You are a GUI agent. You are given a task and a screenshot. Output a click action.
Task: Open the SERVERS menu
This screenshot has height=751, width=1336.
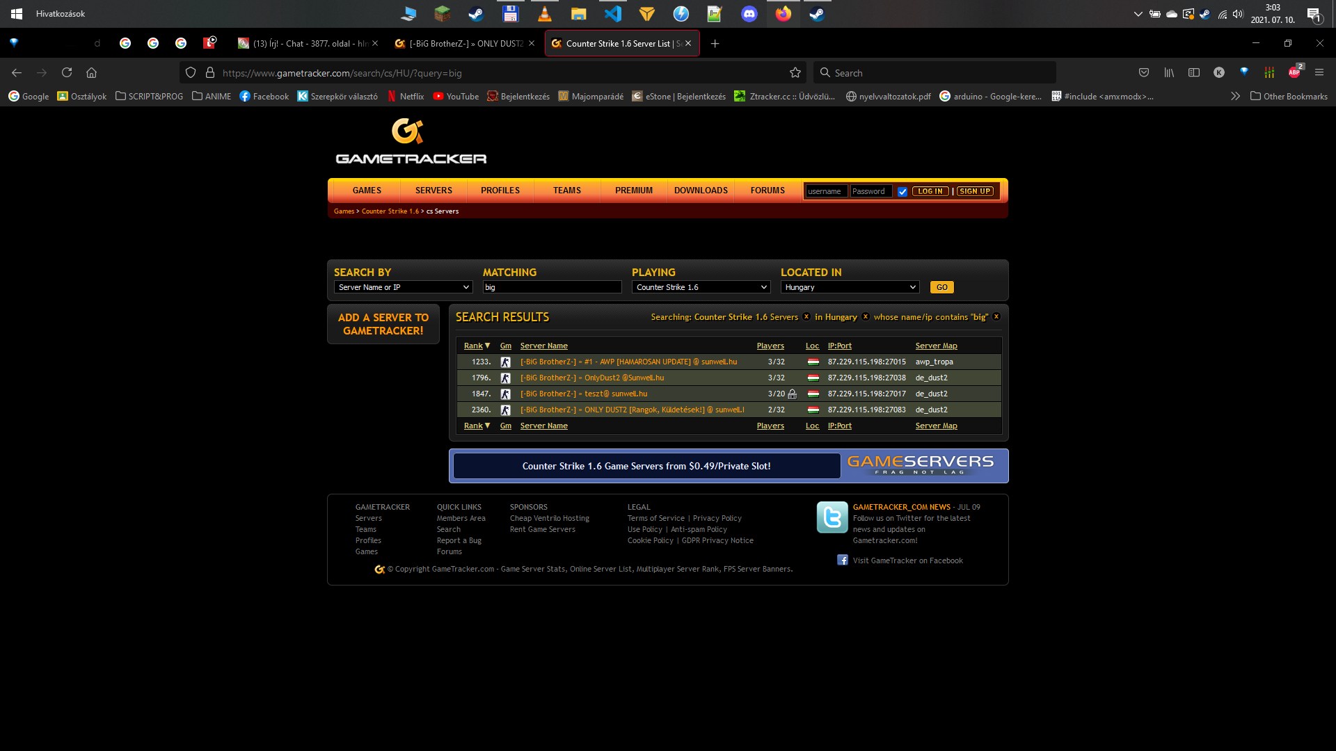434,191
